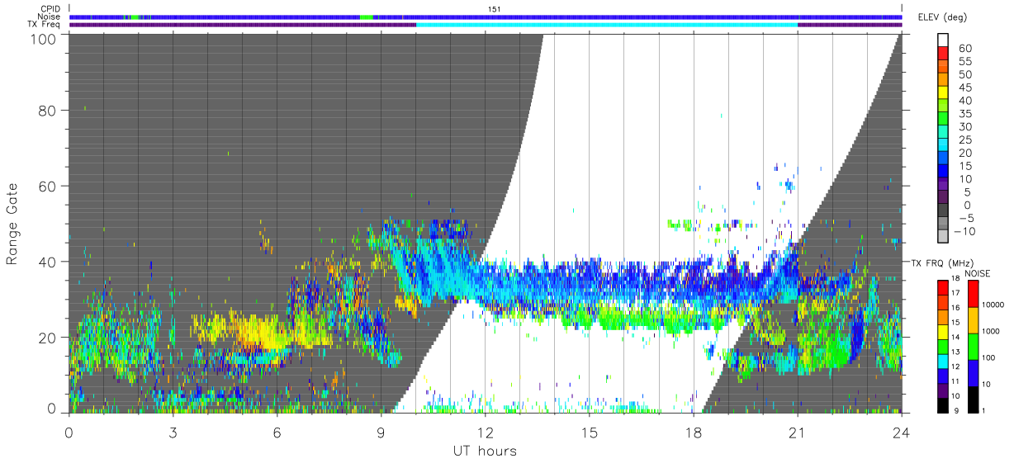
Task: Click the x-axis tick label '3'
Action: point(173,432)
